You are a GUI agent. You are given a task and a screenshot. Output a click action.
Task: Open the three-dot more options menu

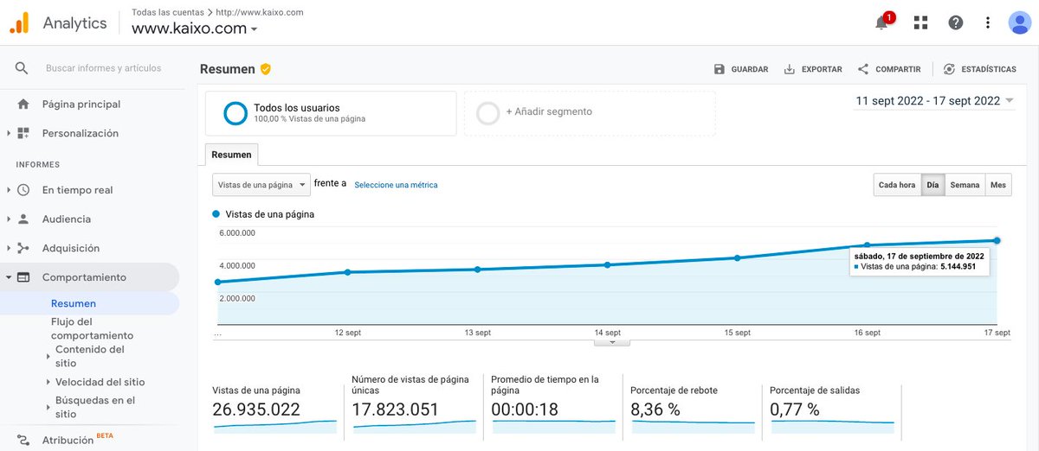pos(988,22)
